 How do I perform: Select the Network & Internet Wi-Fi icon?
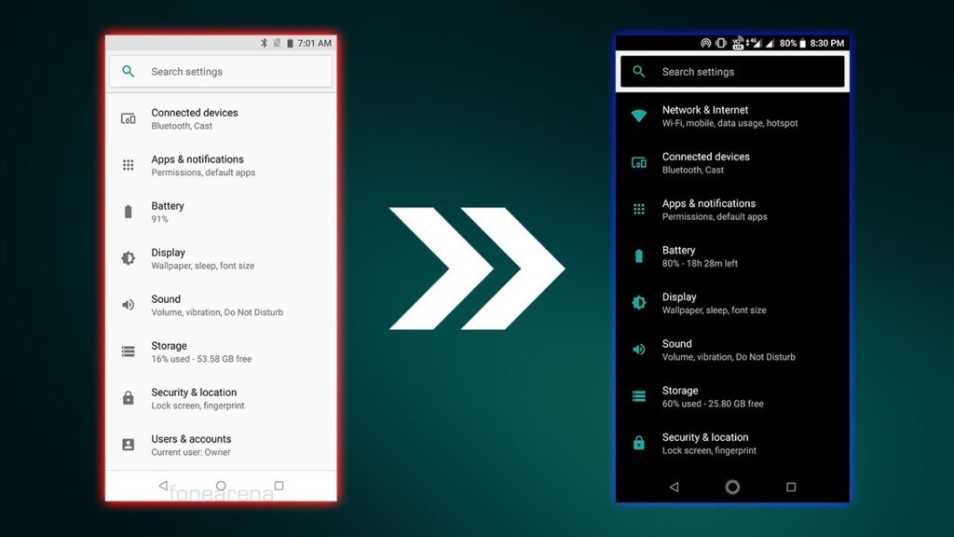point(638,116)
